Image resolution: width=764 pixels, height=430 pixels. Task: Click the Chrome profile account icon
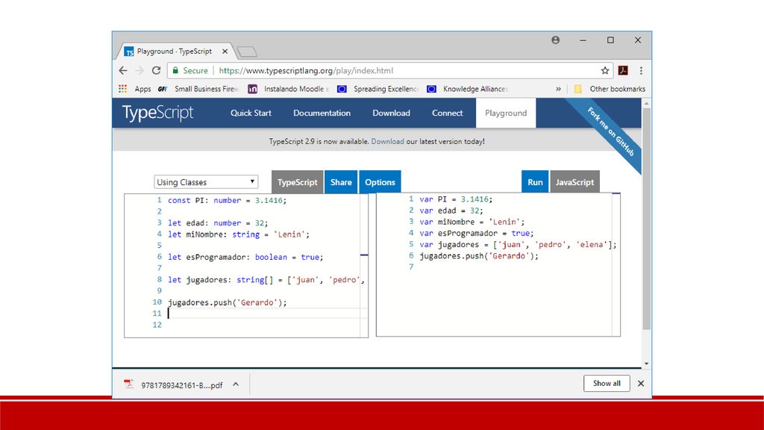coord(555,40)
